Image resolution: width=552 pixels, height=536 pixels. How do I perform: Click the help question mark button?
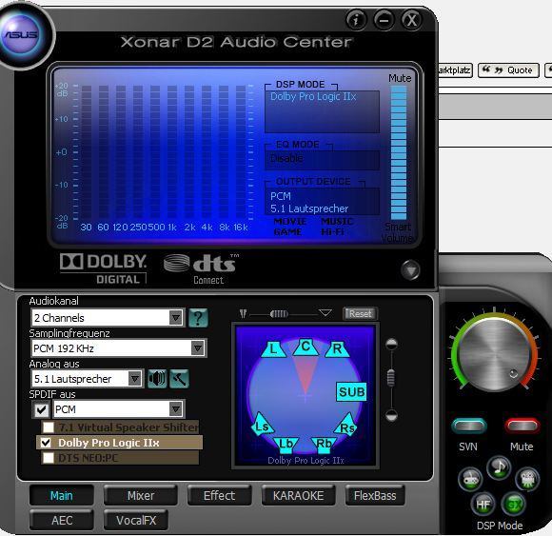tap(198, 318)
